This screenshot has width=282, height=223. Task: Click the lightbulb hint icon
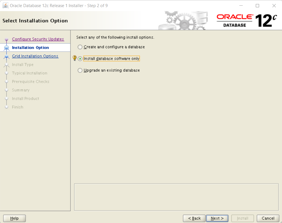pos(75,58)
